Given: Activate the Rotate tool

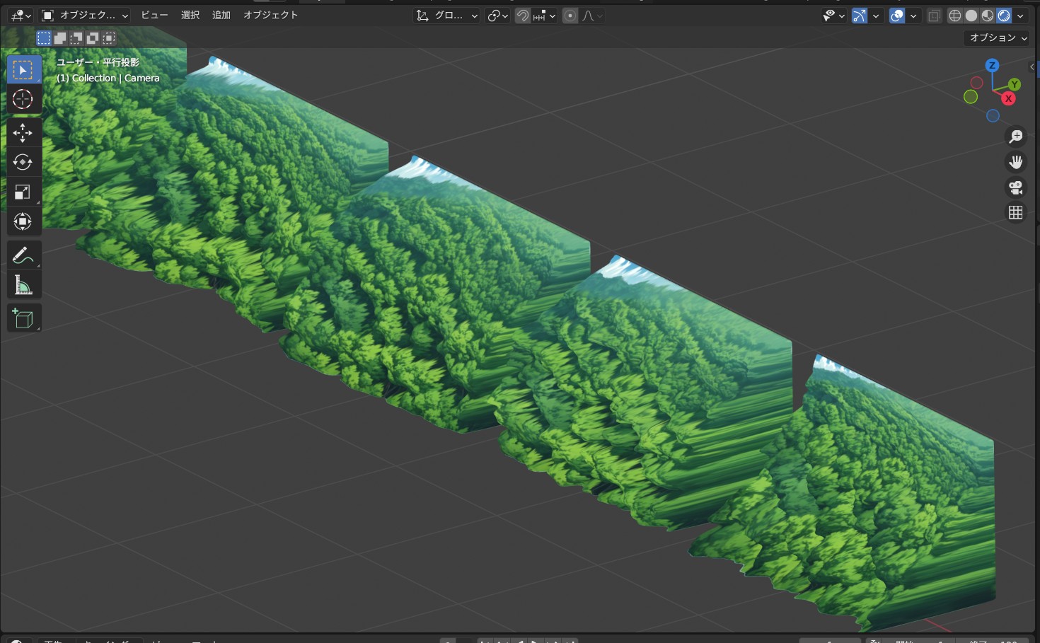Looking at the screenshot, I should 23,162.
